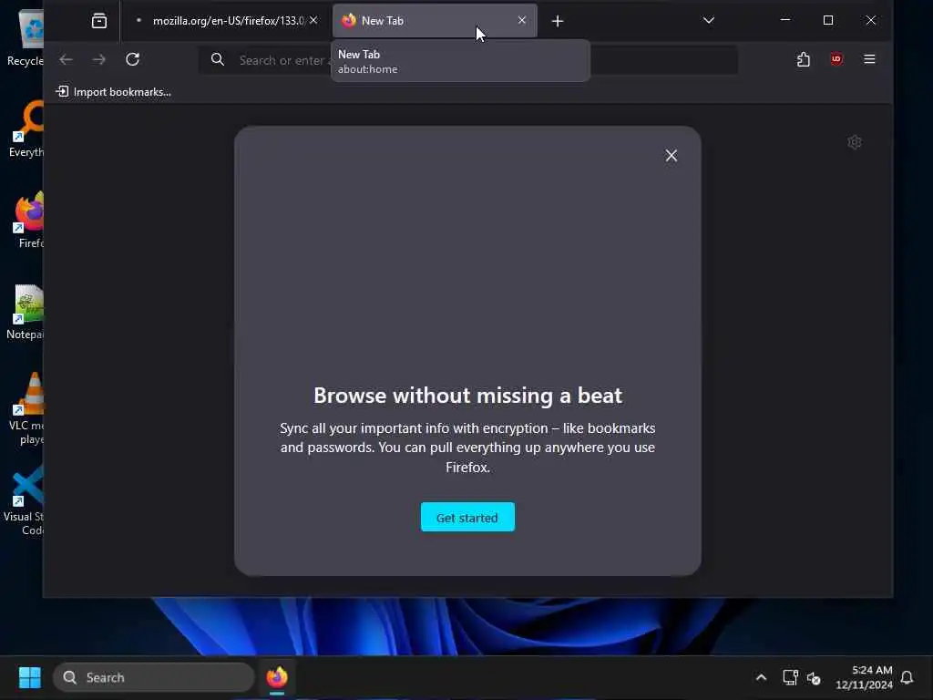Open network status tray icon

(790, 677)
